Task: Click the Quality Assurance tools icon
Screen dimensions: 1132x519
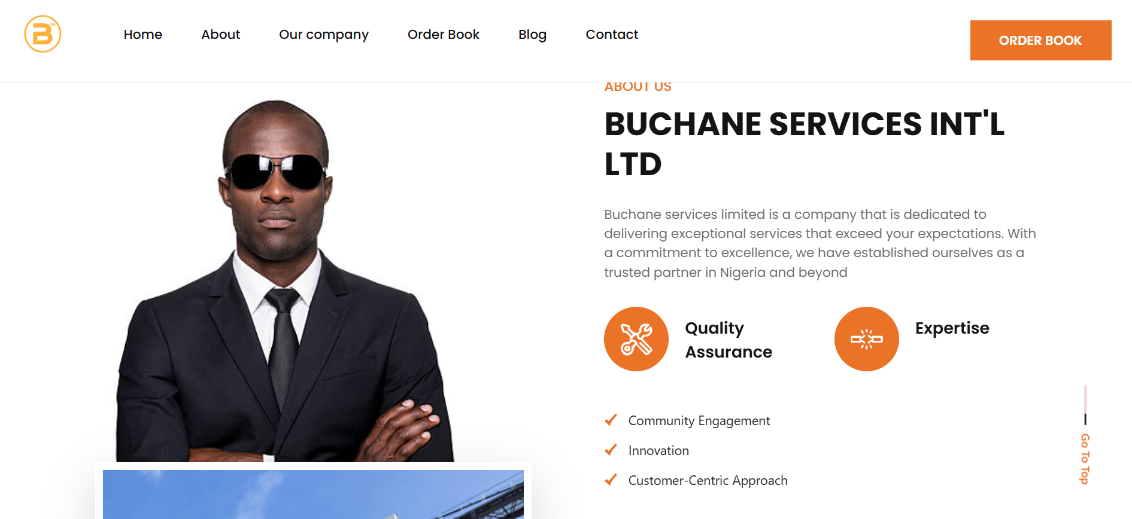Action: 636,339
